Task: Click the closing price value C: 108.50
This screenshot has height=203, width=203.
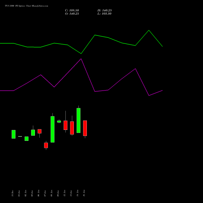Action: click(72, 11)
